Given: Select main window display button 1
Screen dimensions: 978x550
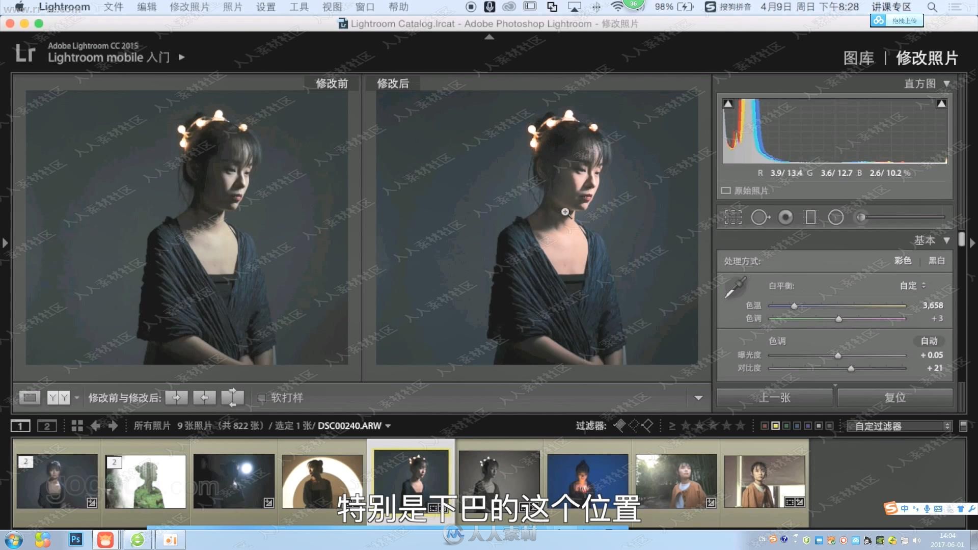Looking at the screenshot, I should coord(20,426).
